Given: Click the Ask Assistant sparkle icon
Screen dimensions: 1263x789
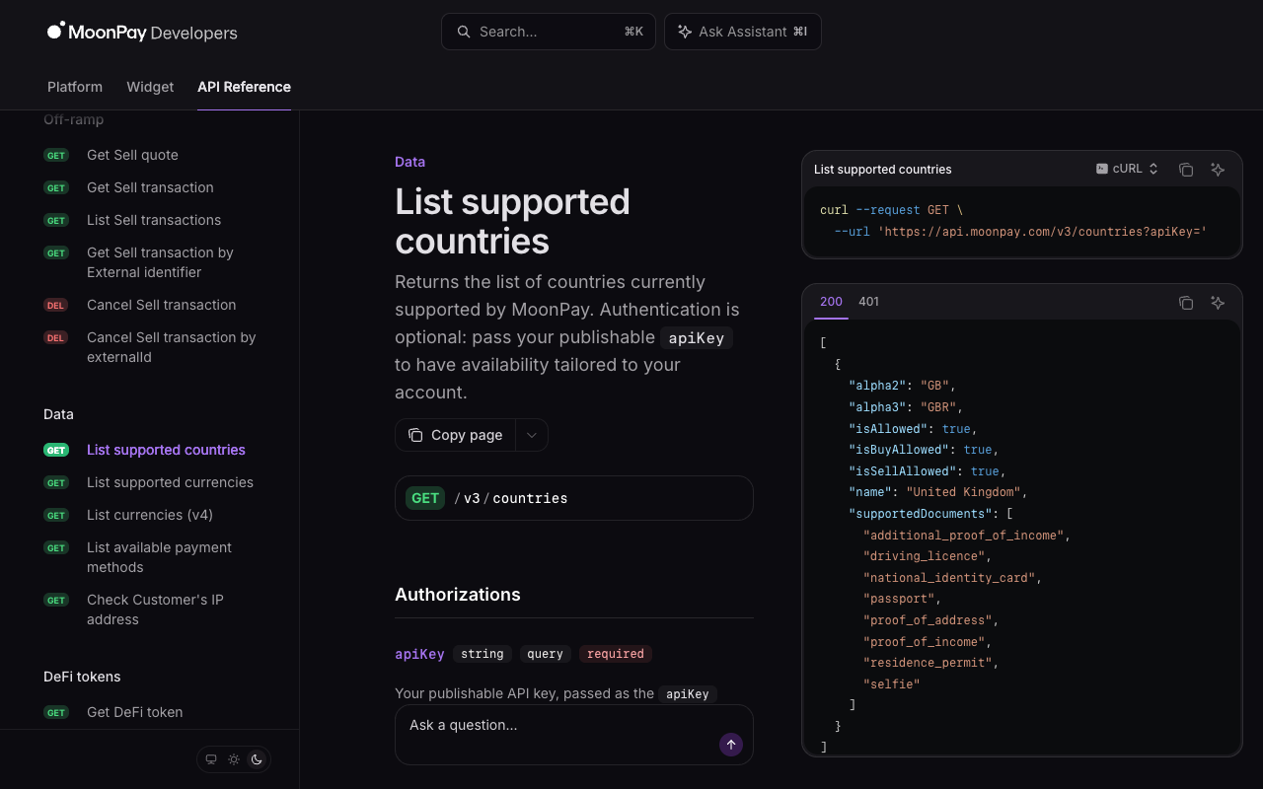Looking at the screenshot, I should (684, 32).
